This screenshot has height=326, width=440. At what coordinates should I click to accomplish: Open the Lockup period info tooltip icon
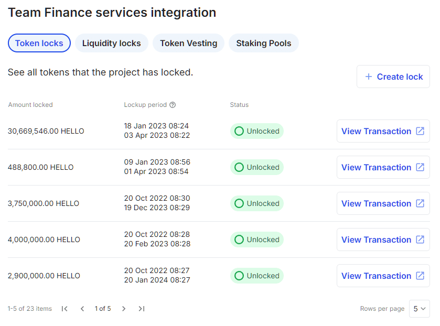pyautogui.click(x=173, y=105)
